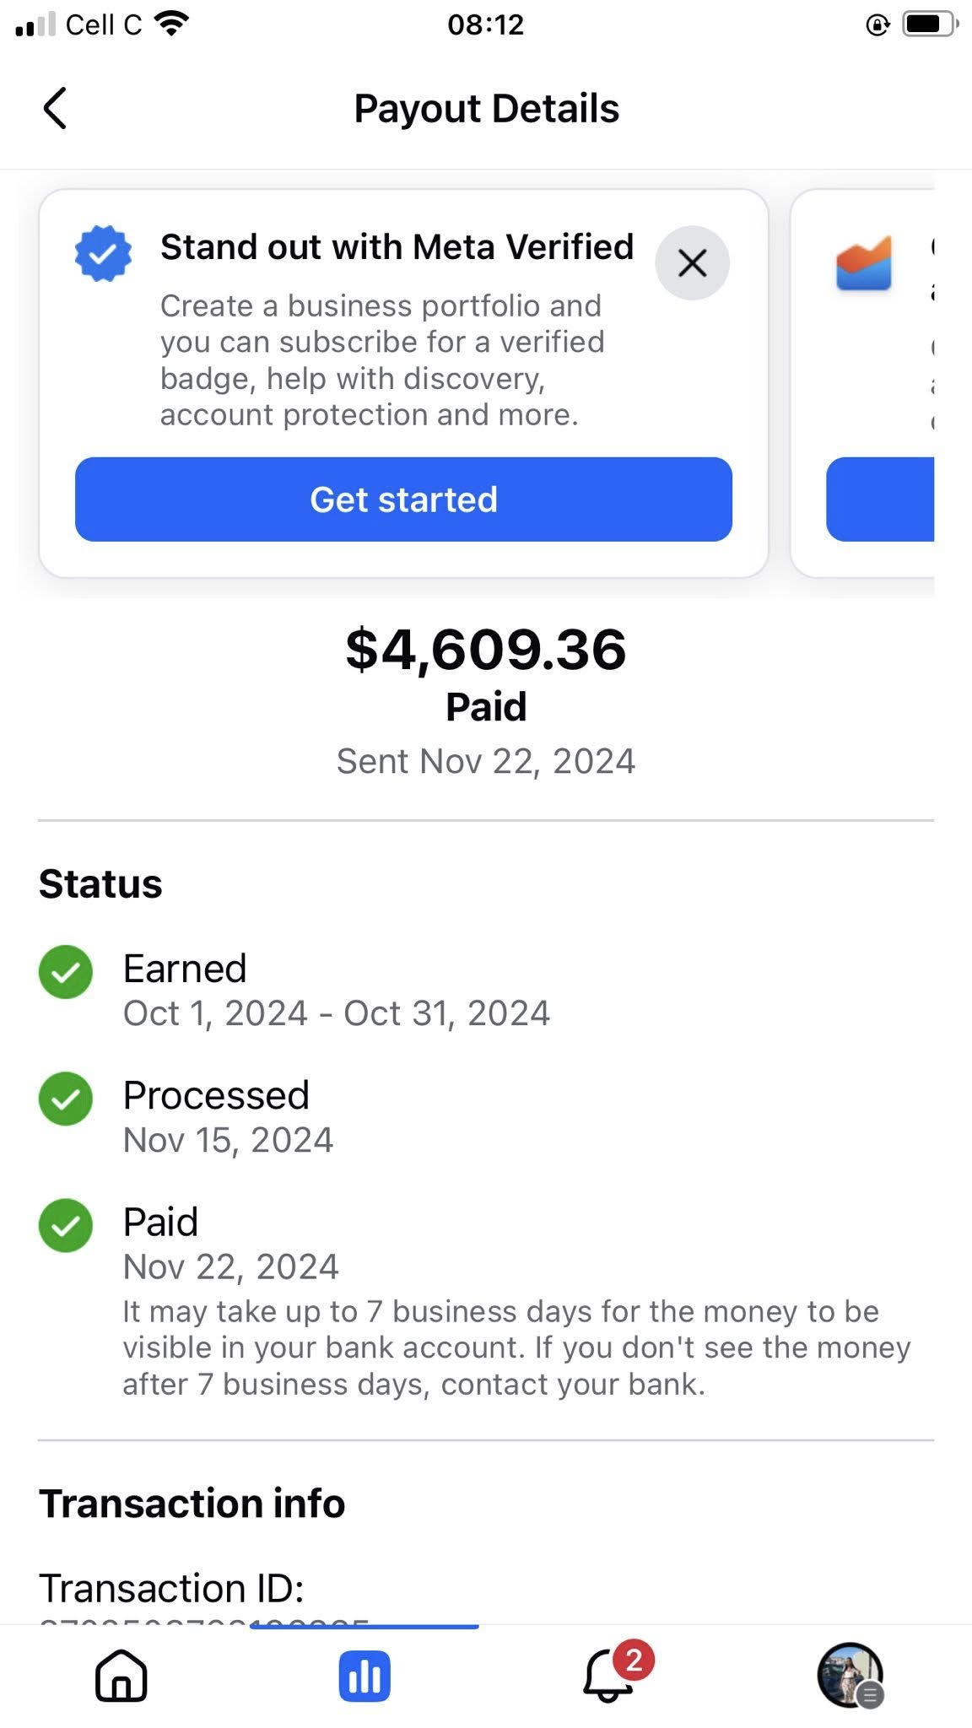Go back using the left chevron arrow

(55, 109)
